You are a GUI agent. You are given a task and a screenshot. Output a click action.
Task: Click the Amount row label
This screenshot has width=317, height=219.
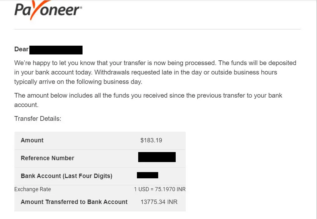click(x=32, y=140)
